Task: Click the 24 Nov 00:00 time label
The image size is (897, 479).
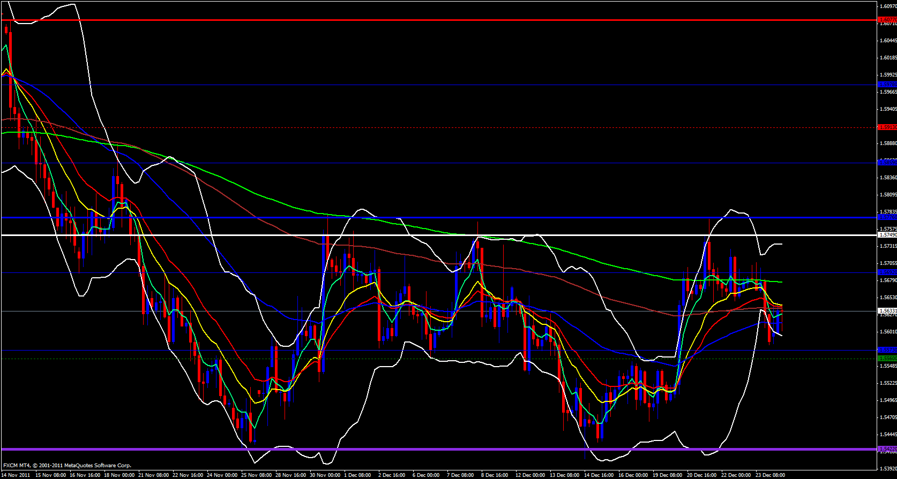Action: click(222, 475)
